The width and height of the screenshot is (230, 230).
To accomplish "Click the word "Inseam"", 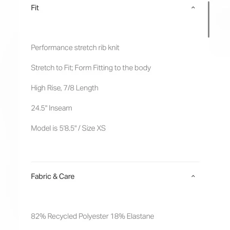I will (x=60, y=108).
